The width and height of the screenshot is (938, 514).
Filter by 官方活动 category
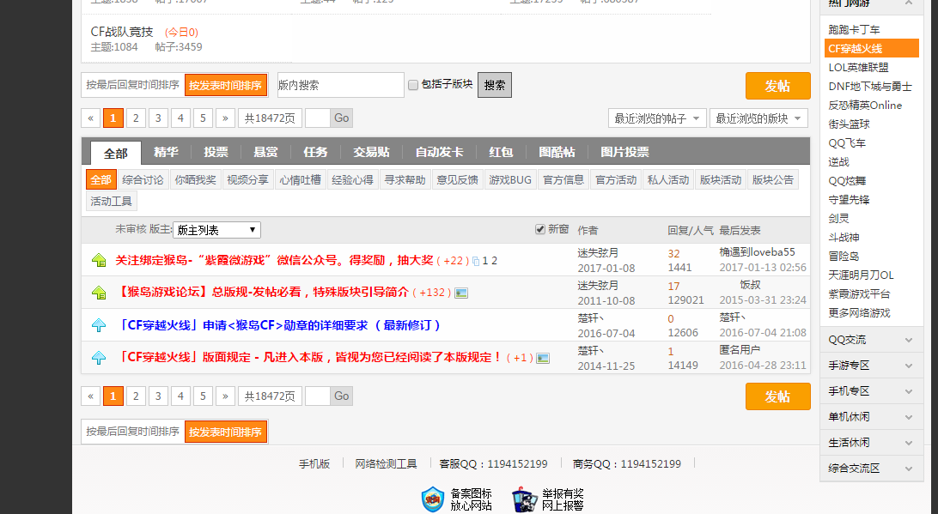point(616,179)
